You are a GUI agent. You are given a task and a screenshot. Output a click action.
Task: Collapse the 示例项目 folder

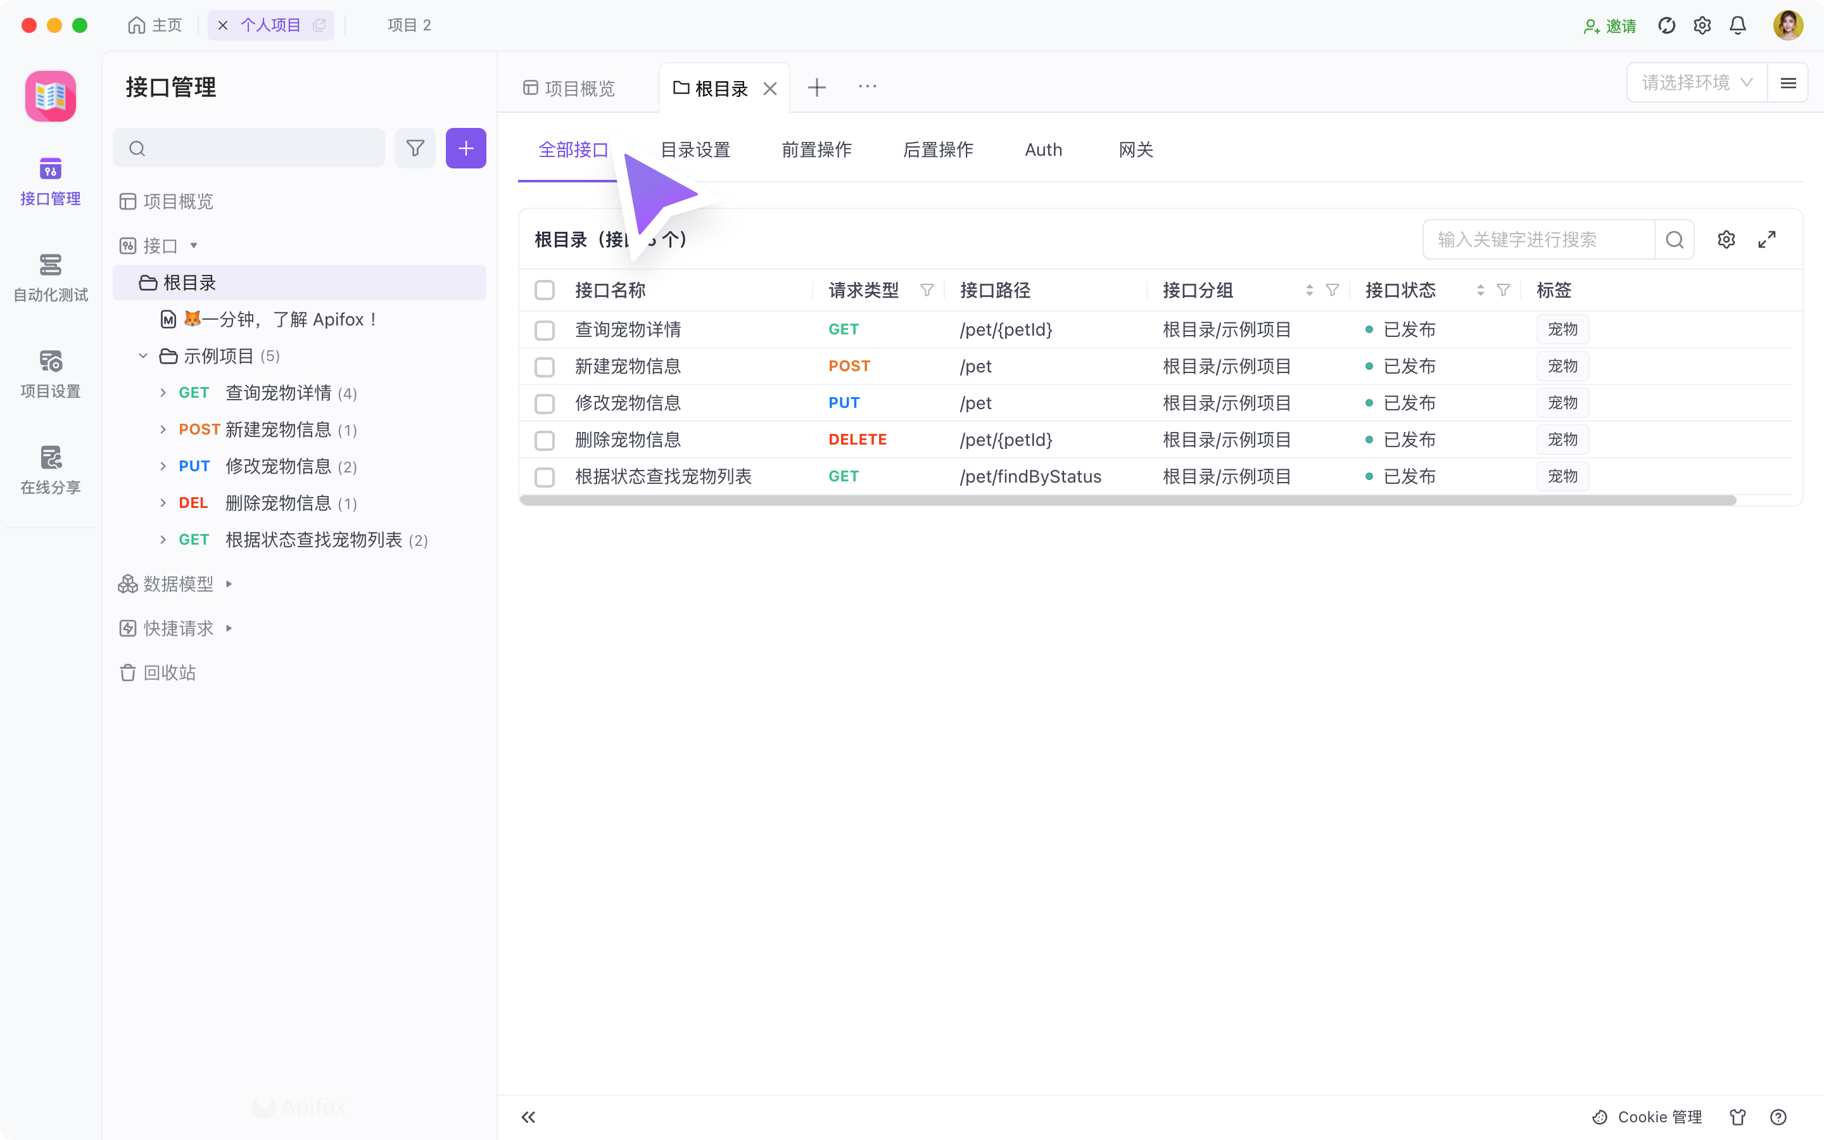(143, 355)
